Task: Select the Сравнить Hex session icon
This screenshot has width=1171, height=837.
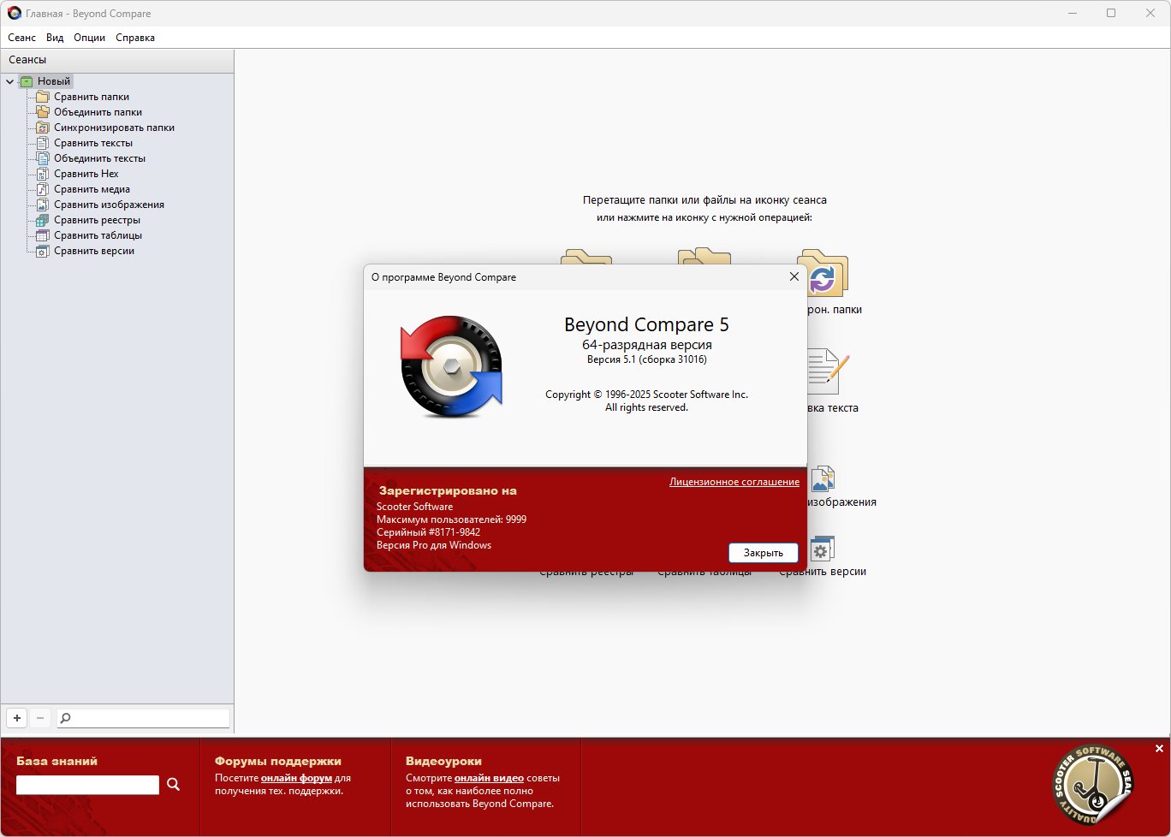Action: pos(42,174)
